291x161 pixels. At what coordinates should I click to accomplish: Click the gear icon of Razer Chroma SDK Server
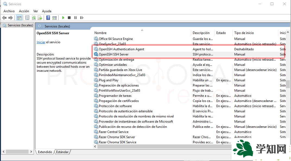[x=96, y=137]
